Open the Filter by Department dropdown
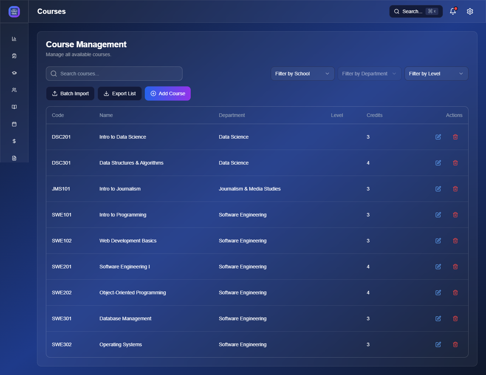 click(369, 74)
